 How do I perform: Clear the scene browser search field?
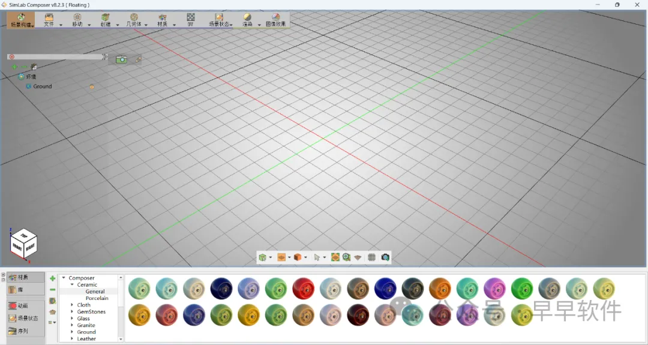(11, 56)
